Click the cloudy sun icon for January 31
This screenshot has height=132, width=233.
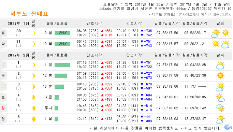(x=225, y=44)
